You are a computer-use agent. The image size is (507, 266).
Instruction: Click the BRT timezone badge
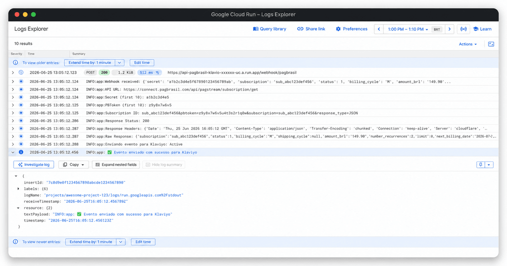(x=437, y=29)
